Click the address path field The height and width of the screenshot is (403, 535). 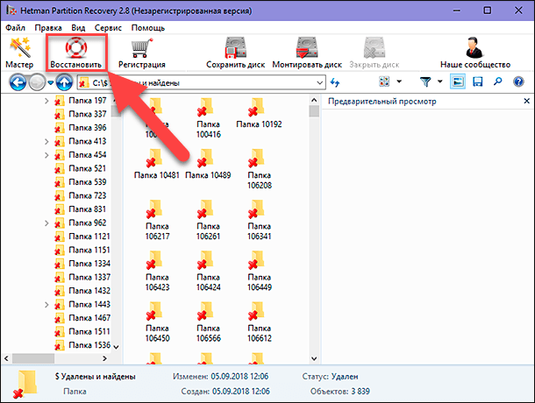coord(201,83)
